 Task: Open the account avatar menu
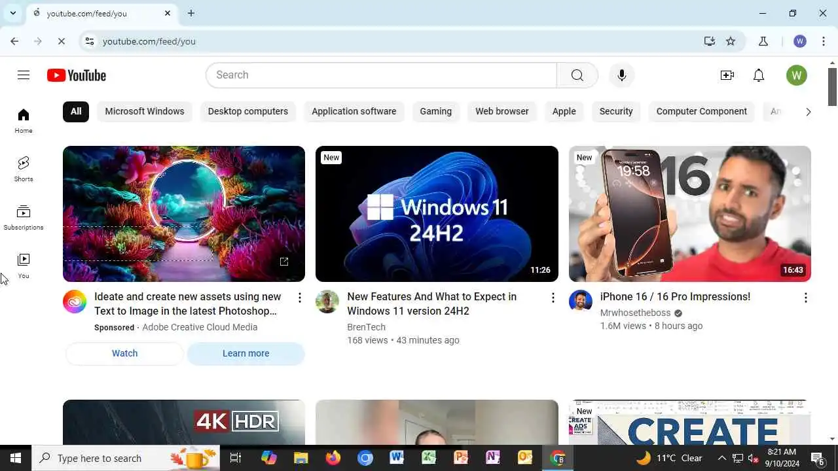point(797,75)
